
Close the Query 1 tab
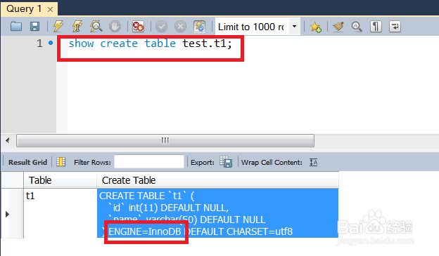click(51, 10)
